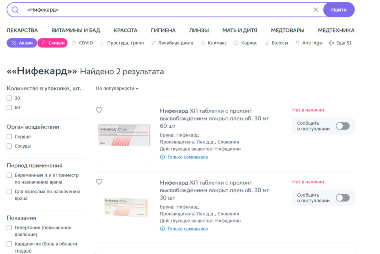Open the Волосы quick link

(x=276, y=43)
